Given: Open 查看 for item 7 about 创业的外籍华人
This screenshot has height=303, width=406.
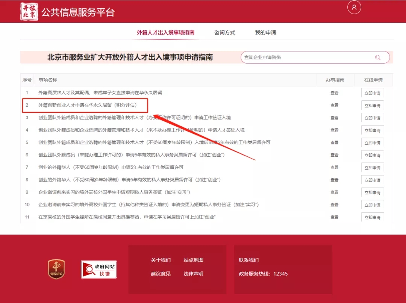Looking at the screenshot, I should [334, 167].
